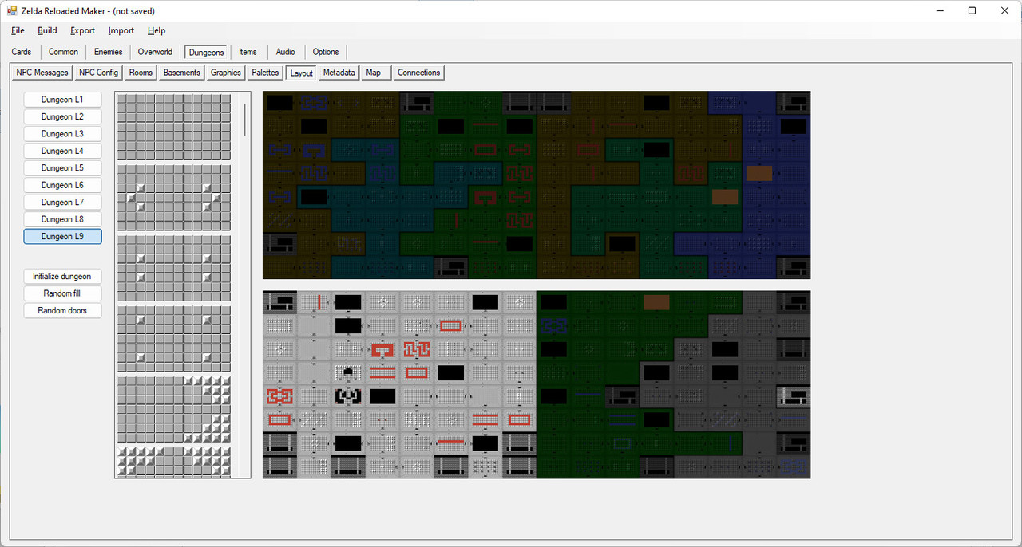This screenshot has width=1022, height=547.
Task: Select the Dungeons tab
Action: (x=207, y=52)
